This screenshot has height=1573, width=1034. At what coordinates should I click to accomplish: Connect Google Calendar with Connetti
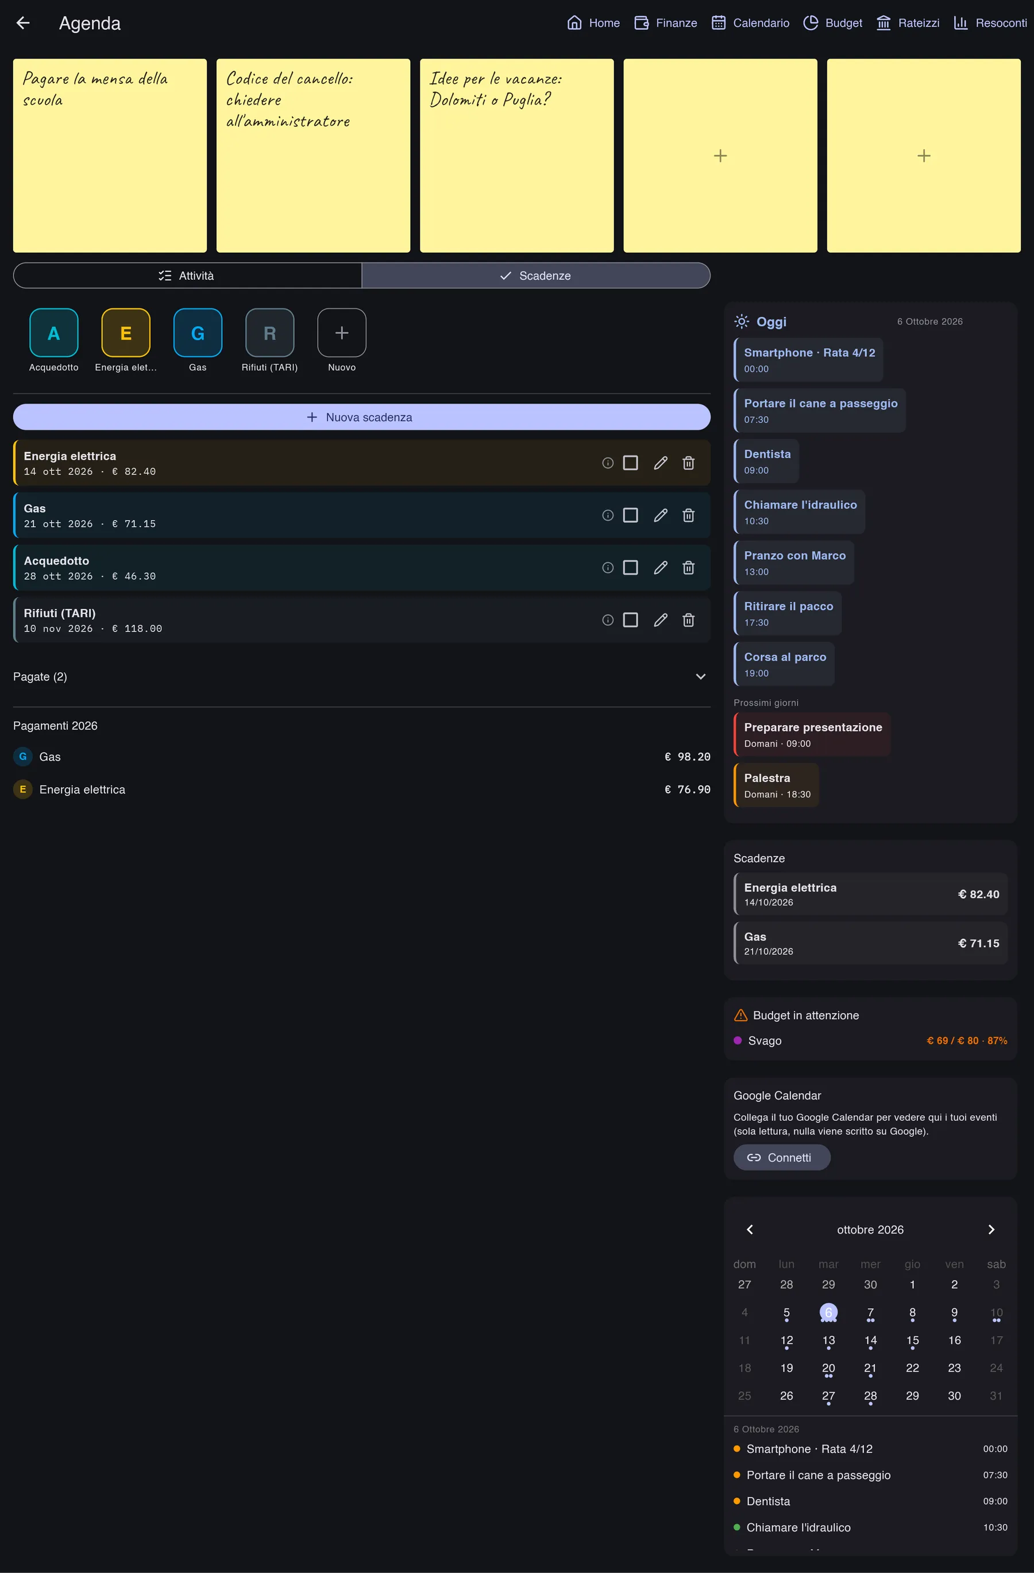(782, 1157)
